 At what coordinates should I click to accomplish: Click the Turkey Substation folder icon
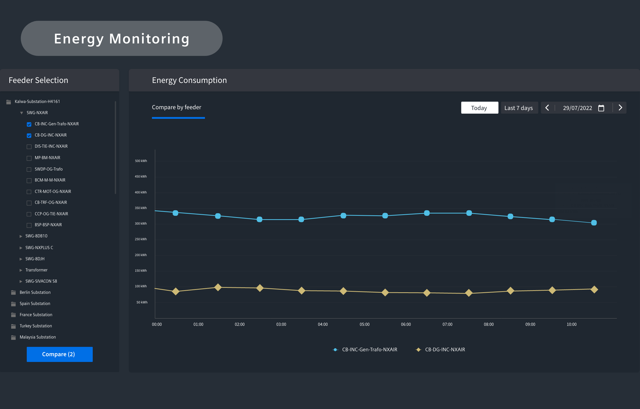[13, 326]
